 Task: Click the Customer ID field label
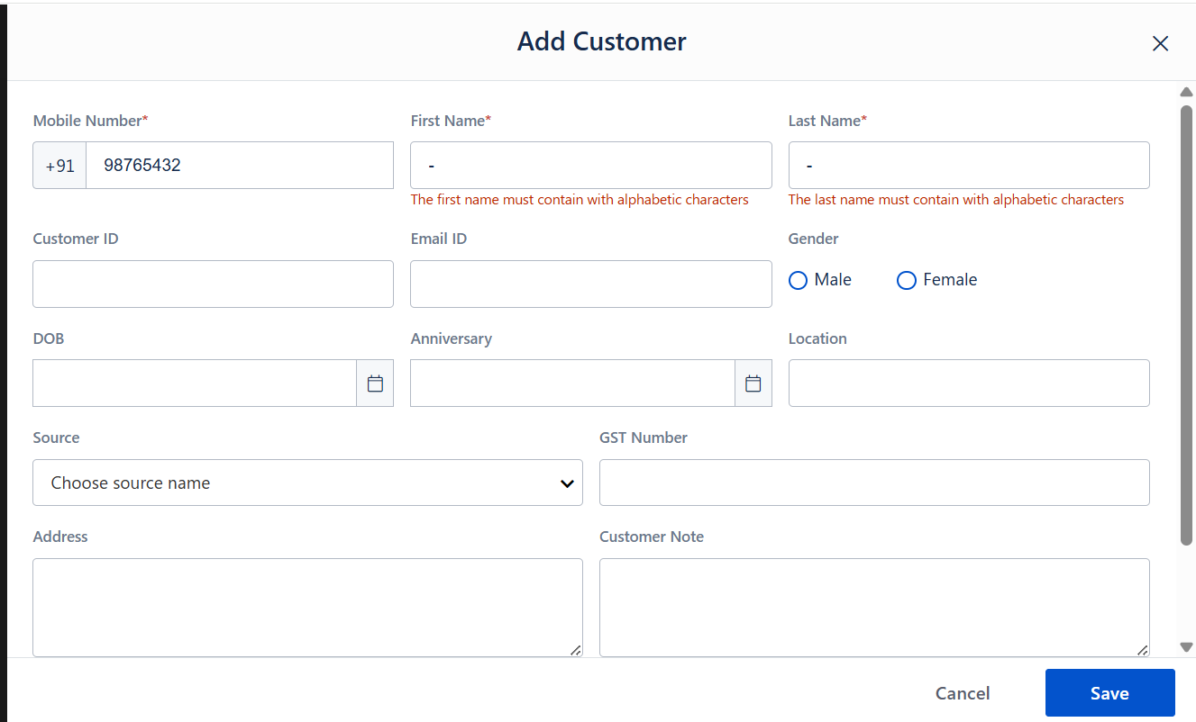(x=76, y=239)
